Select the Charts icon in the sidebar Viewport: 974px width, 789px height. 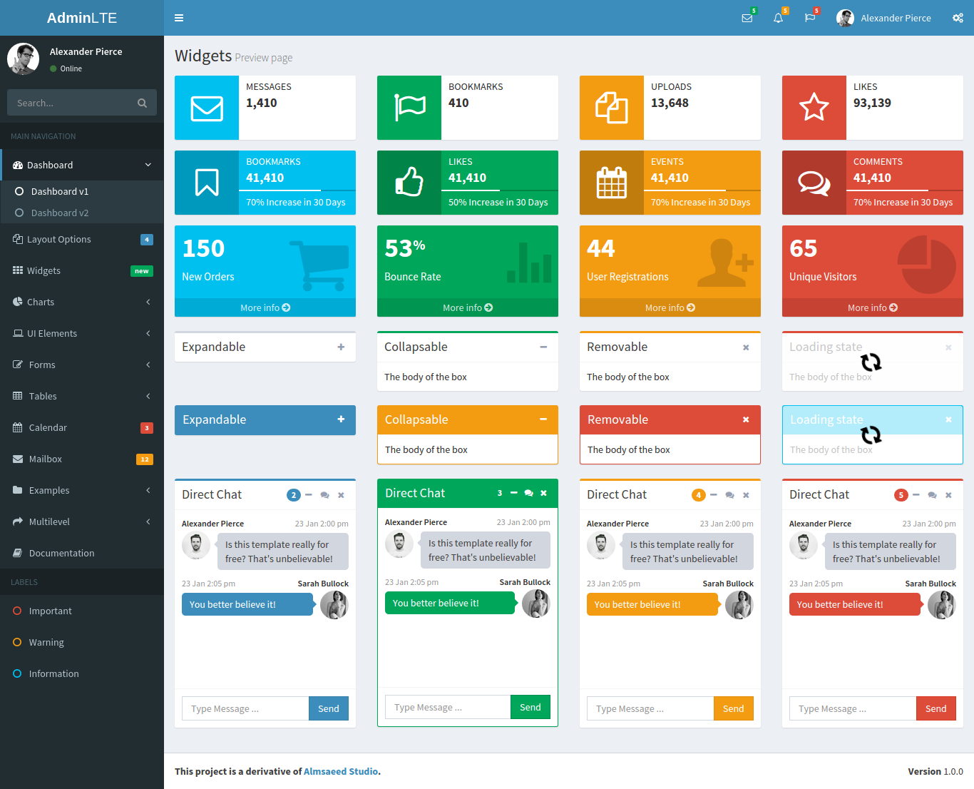18,302
